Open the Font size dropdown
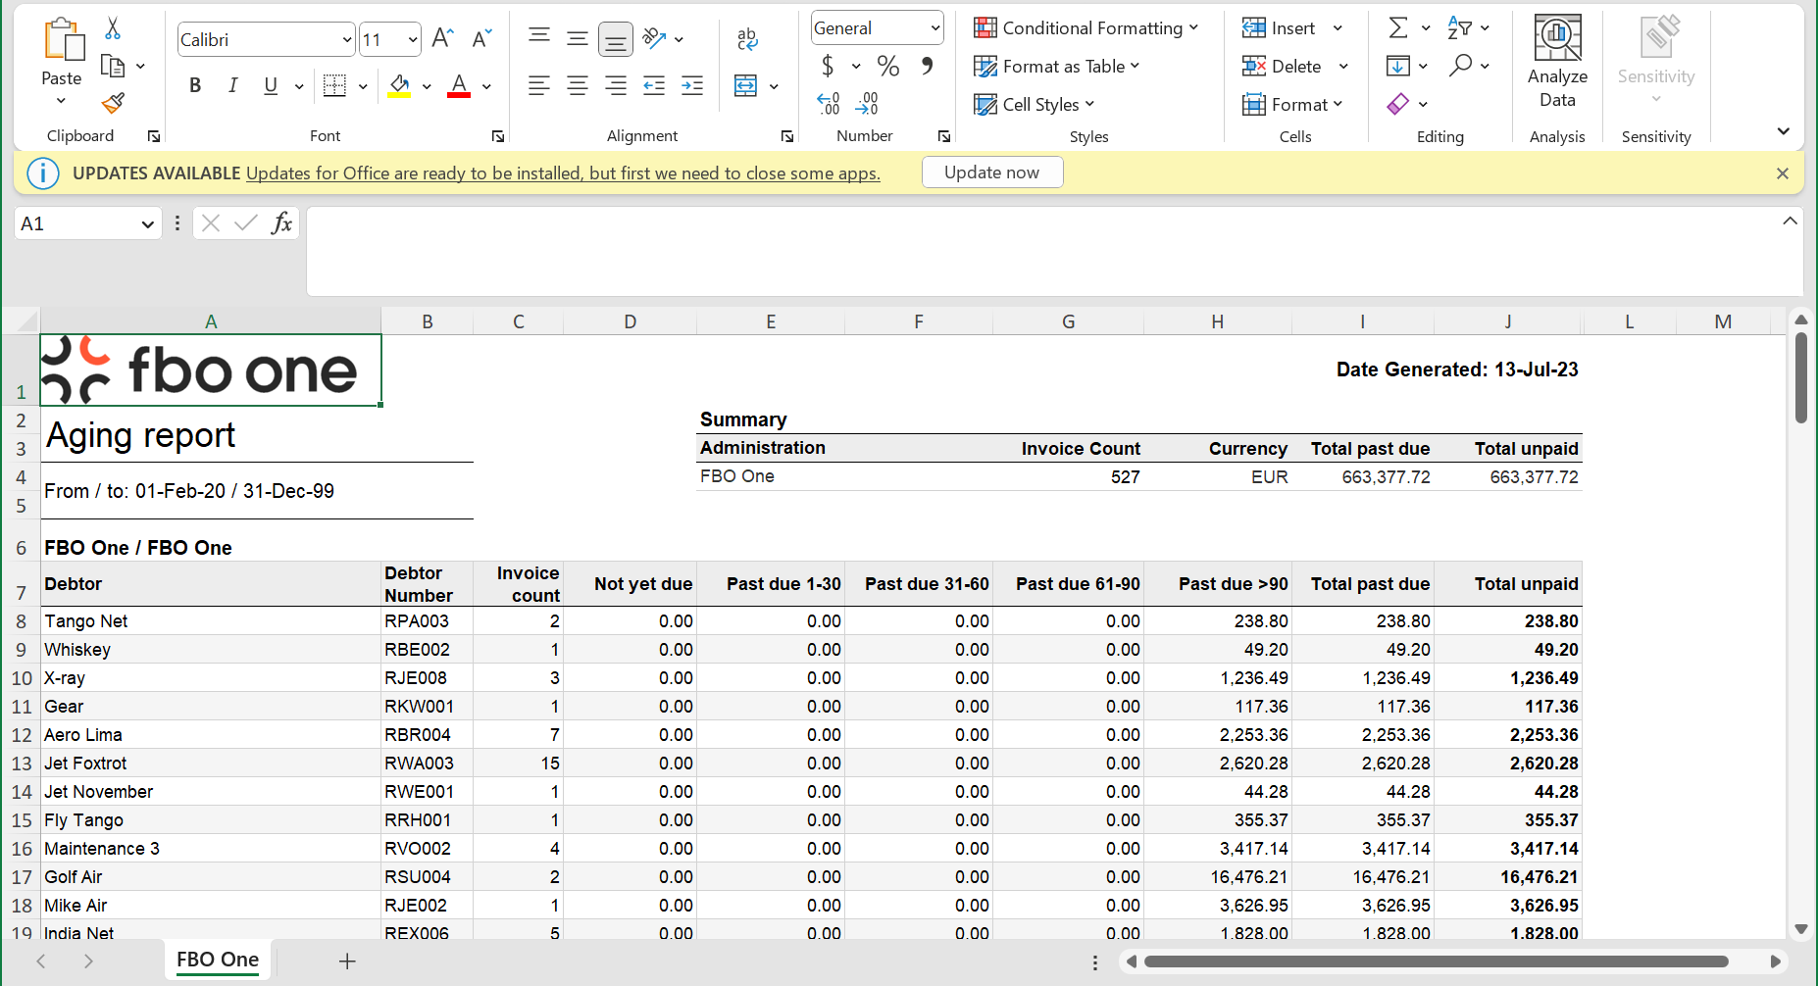This screenshot has height=986, width=1818. (x=413, y=39)
